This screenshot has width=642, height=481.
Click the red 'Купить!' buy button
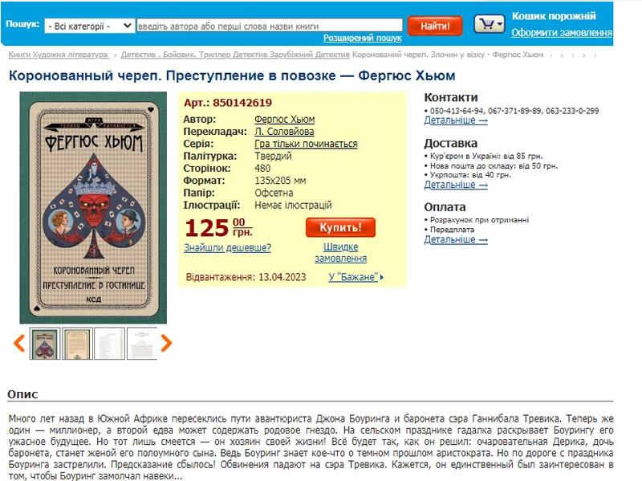coord(340,227)
